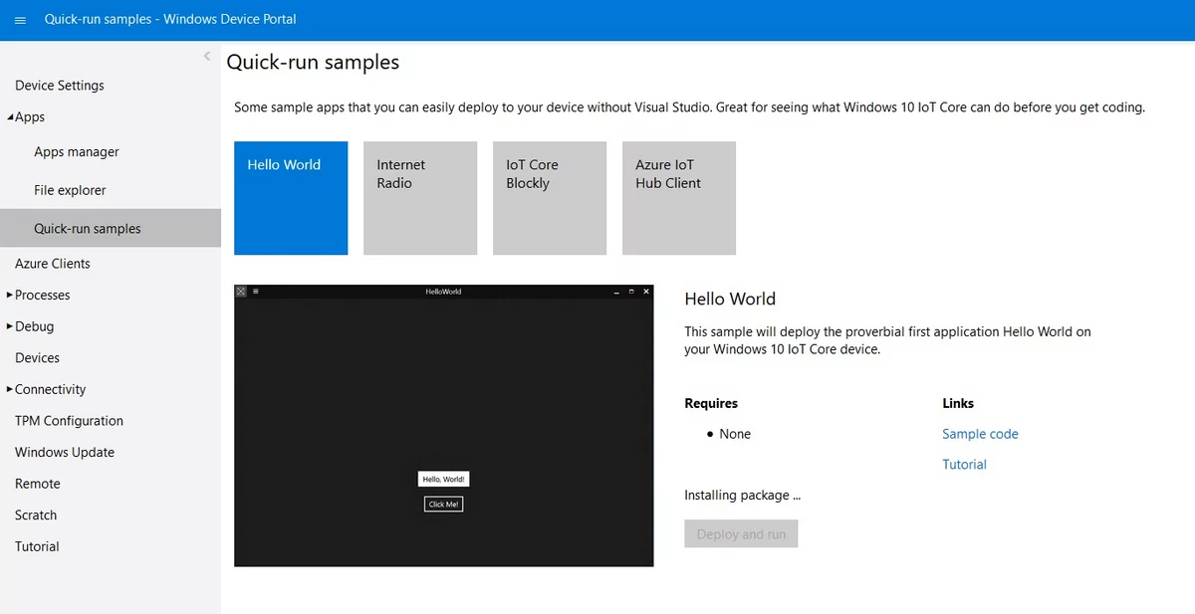Screen dimensions: 1195x614
Task: Click Installing package status text
Action: [743, 496]
